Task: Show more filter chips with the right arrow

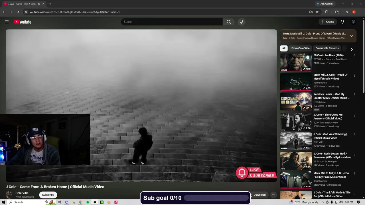Action: 352,49
